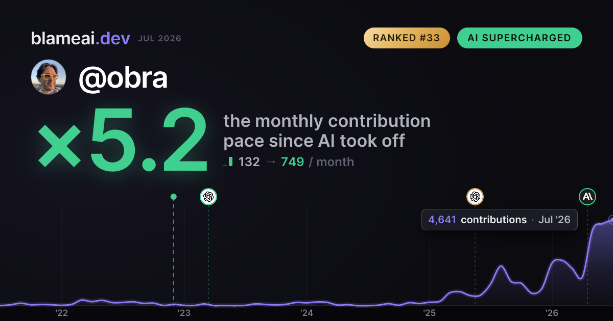The width and height of the screenshot is (613, 321).
Task: Click the green 749 monthly value
Action: pyautogui.click(x=293, y=162)
